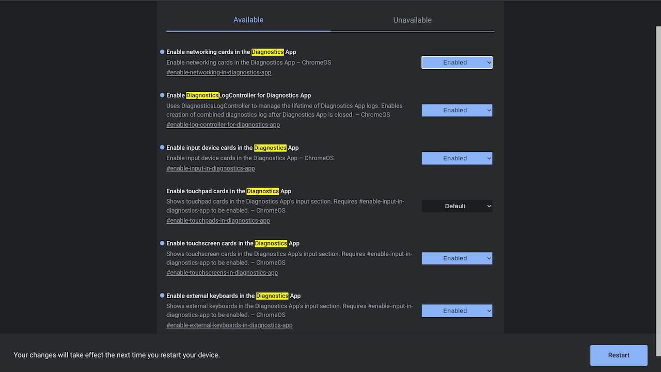This screenshot has width=661, height=372.
Task: Open the touchpad cards Default dropdown
Action: [x=457, y=206]
